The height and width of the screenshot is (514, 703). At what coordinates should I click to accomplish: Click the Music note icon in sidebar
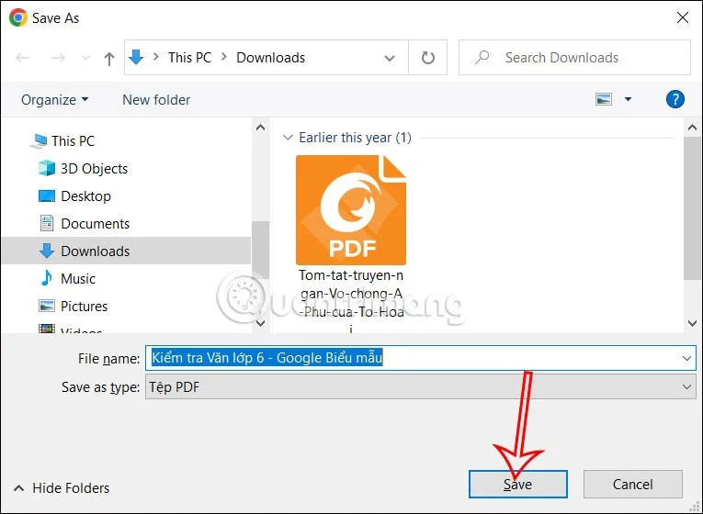pyautogui.click(x=46, y=278)
